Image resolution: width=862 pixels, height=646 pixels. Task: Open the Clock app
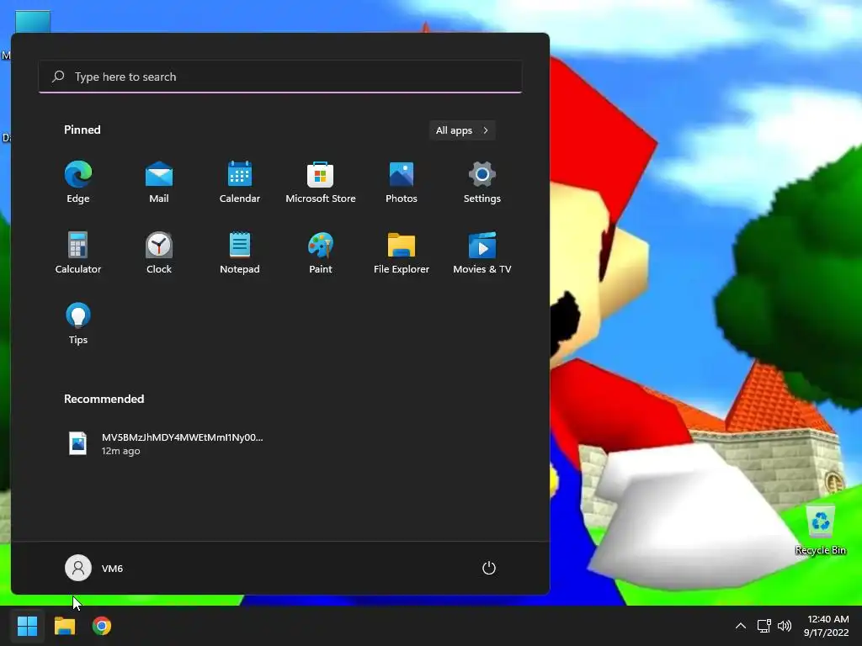tap(159, 252)
